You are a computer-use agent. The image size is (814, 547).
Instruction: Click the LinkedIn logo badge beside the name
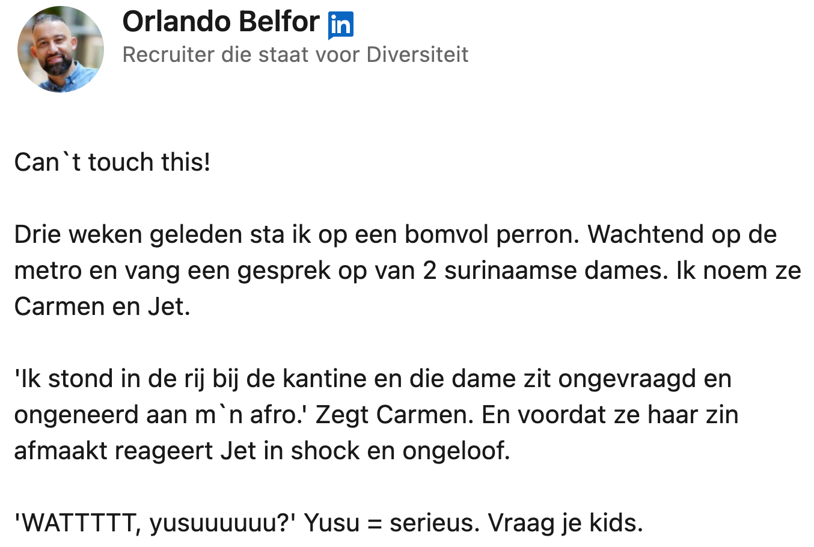pyautogui.click(x=340, y=25)
